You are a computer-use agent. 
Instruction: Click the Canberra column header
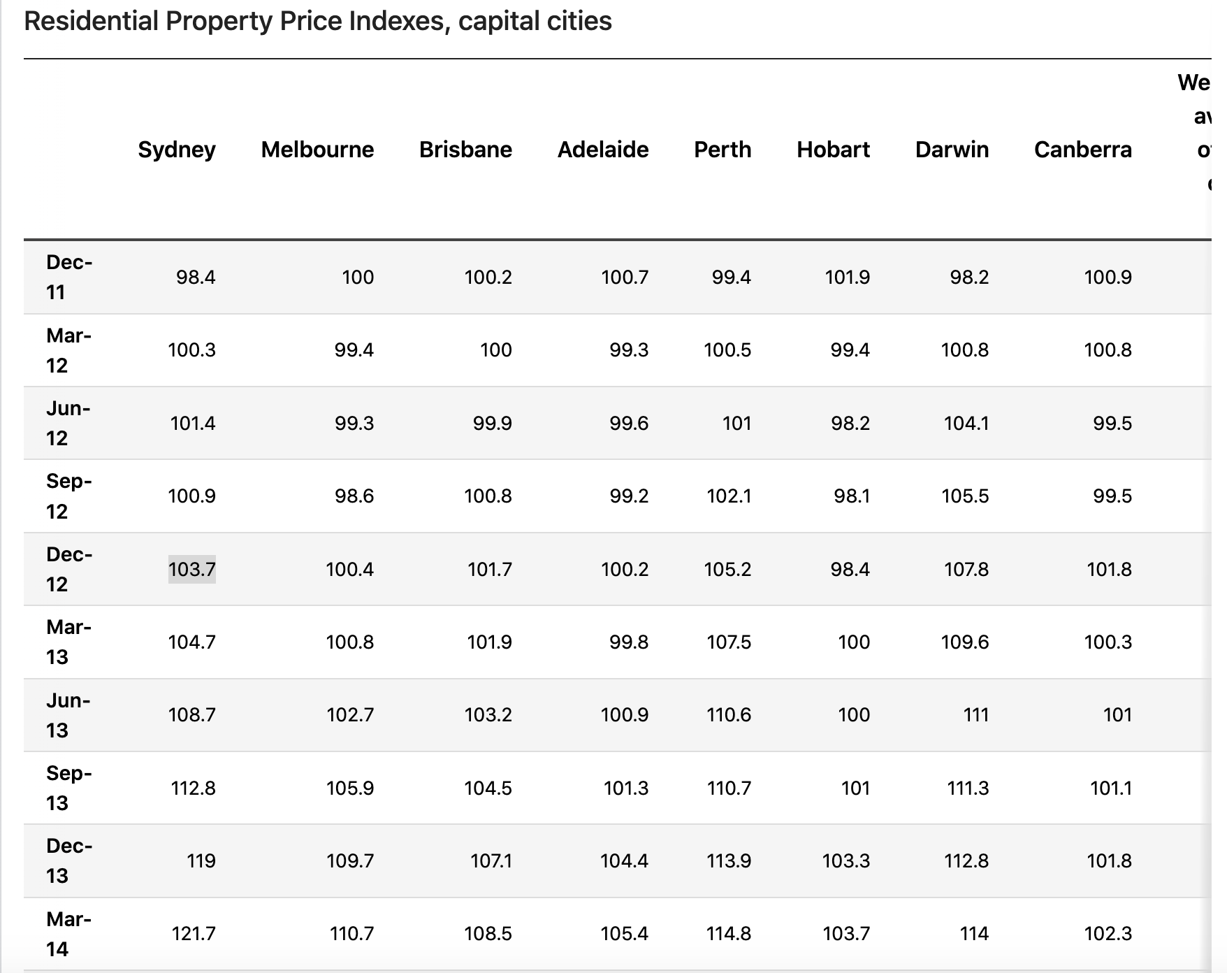(x=1083, y=150)
